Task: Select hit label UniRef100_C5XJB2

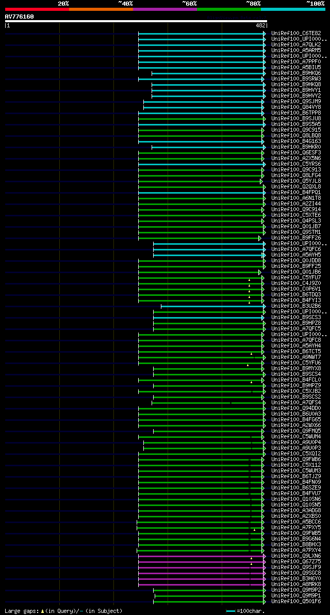Action: [x=296, y=392]
